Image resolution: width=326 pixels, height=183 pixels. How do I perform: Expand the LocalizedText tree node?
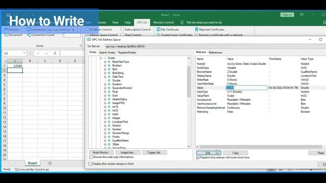(105, 122)
